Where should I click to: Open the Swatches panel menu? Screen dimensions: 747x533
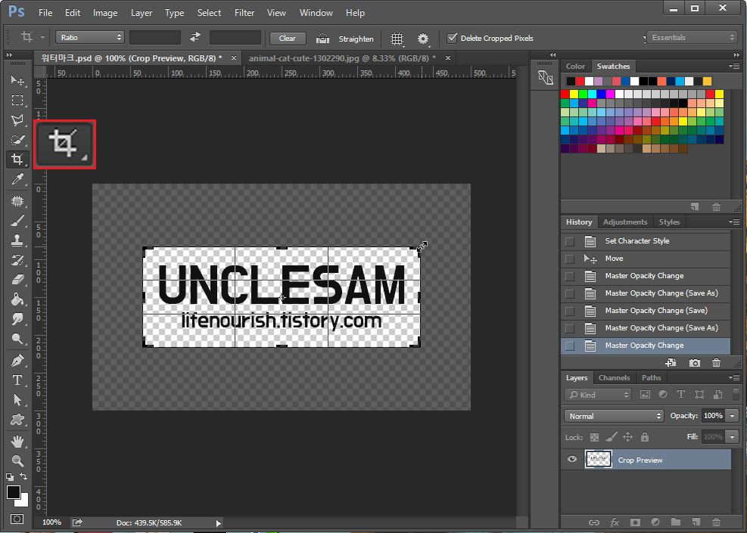[x=734, y=66]
